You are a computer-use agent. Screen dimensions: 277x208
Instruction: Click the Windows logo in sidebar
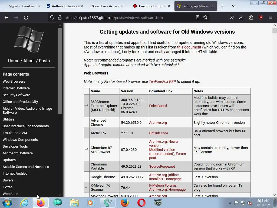click(x=29, y=39)
